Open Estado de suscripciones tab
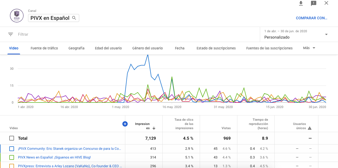338x168 pixels. (x=216, y=48)
